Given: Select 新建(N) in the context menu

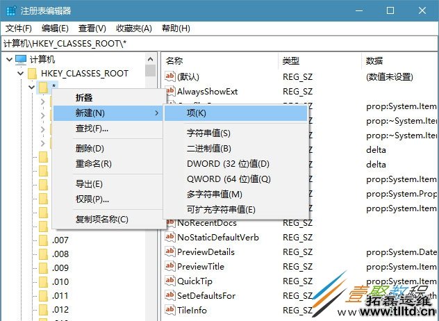Looking at the screenshot, I should pyautogui.click(x=108, y=113).
